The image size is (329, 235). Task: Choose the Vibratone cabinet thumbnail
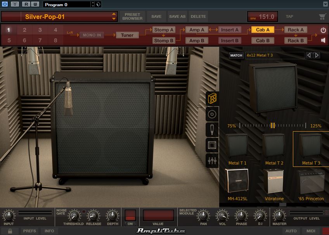274,184
